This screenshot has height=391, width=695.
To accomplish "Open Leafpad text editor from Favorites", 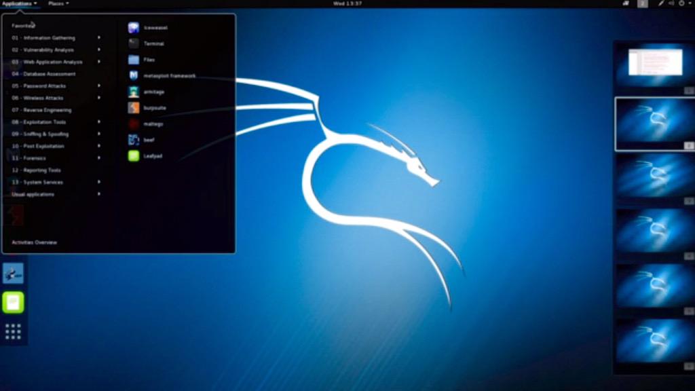I will coord(151,155).
